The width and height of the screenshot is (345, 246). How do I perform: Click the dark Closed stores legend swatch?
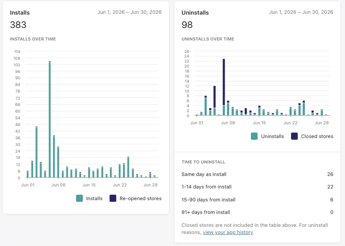294,136
